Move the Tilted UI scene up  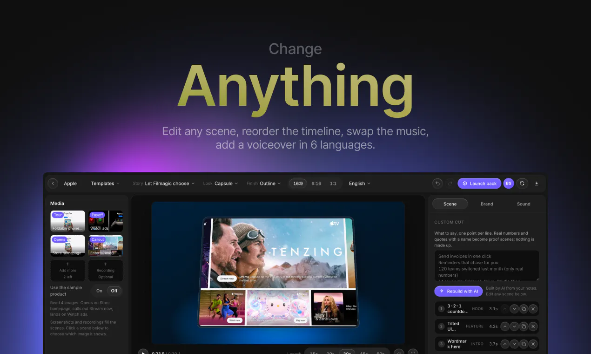(x=505, y=327)
